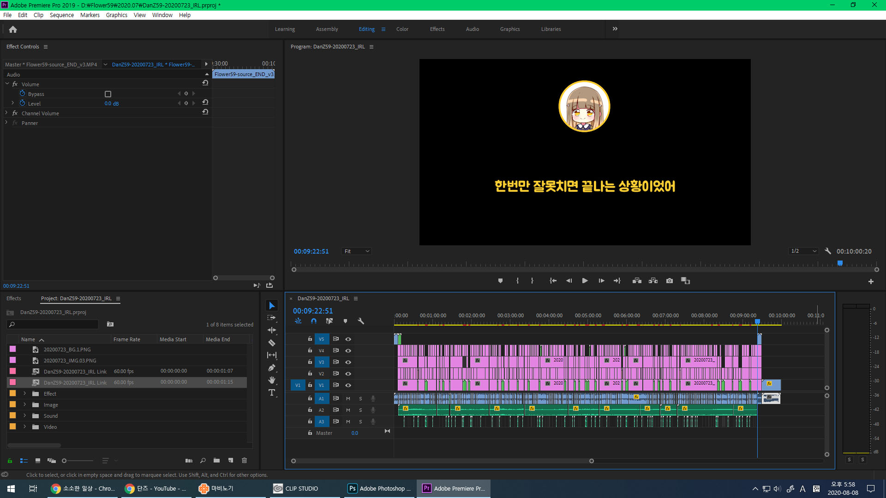Switch Project panel to Icon view
The width and height of the screenshot is (886, 498).
[x=38, y=460]
